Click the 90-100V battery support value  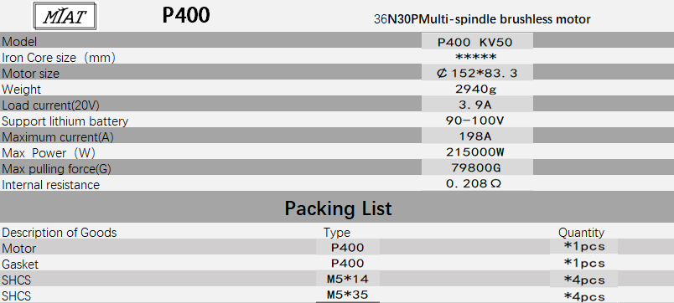tap(475, 121)
